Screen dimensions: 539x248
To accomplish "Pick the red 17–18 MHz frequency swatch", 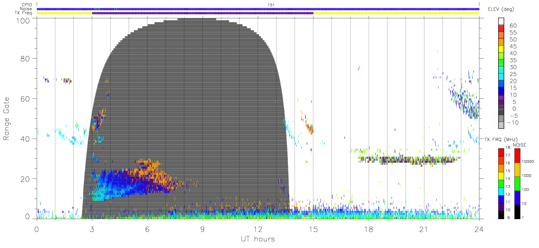I will pos(501,152).
